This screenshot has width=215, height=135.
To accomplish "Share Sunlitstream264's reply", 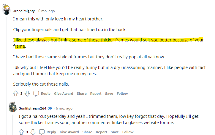I will pyautogui.click(x=87, y=132).
